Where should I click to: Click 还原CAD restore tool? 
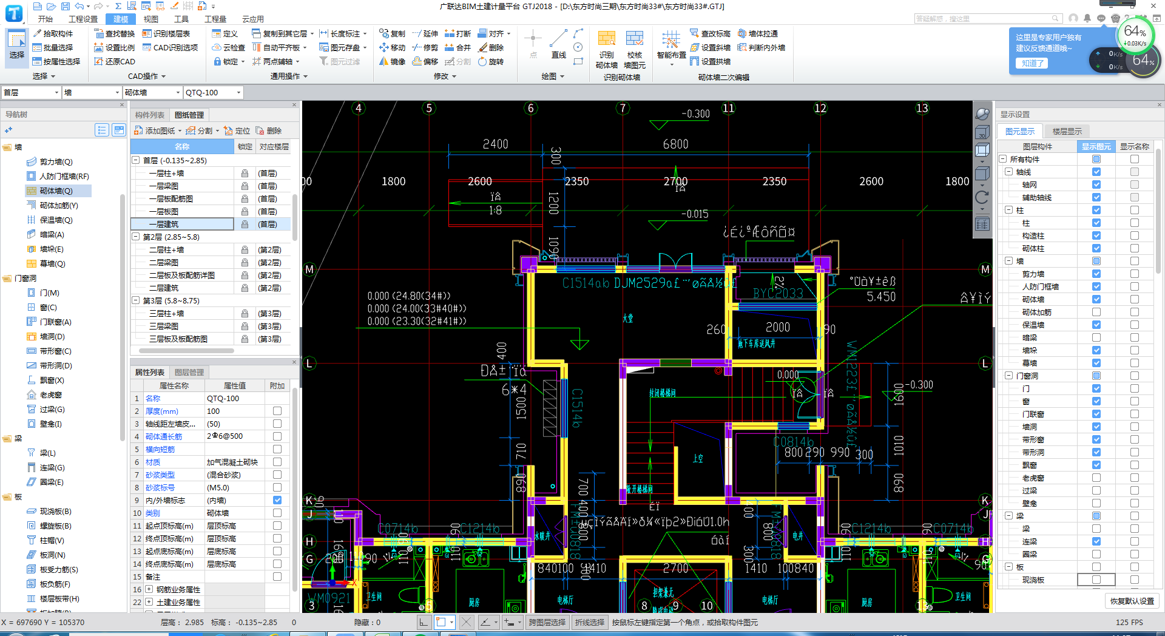pyautogui.click(x=115, y=61)
